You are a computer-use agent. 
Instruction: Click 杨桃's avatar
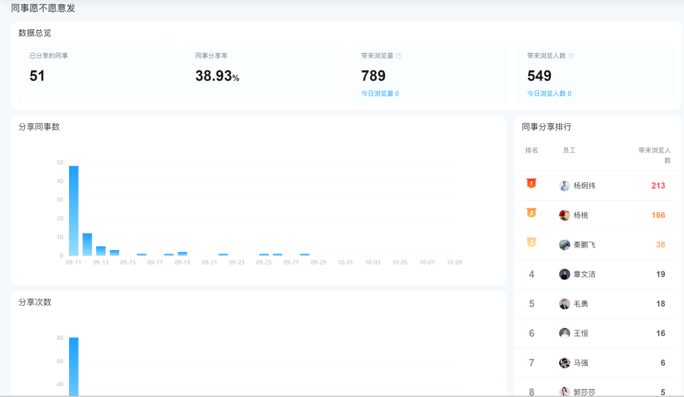click(x=564, y=215)
